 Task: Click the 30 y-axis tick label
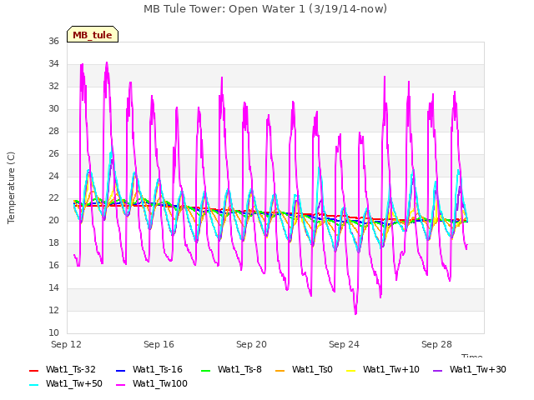[x=53, y=108]
